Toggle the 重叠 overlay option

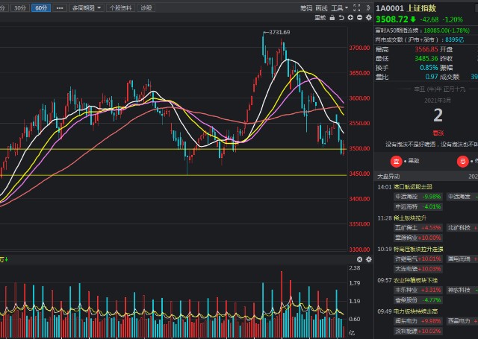coord(320,16)
